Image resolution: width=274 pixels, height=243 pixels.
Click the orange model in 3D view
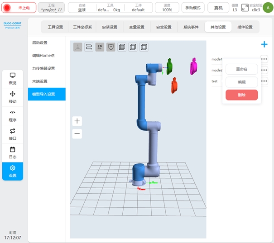(174, 85)
